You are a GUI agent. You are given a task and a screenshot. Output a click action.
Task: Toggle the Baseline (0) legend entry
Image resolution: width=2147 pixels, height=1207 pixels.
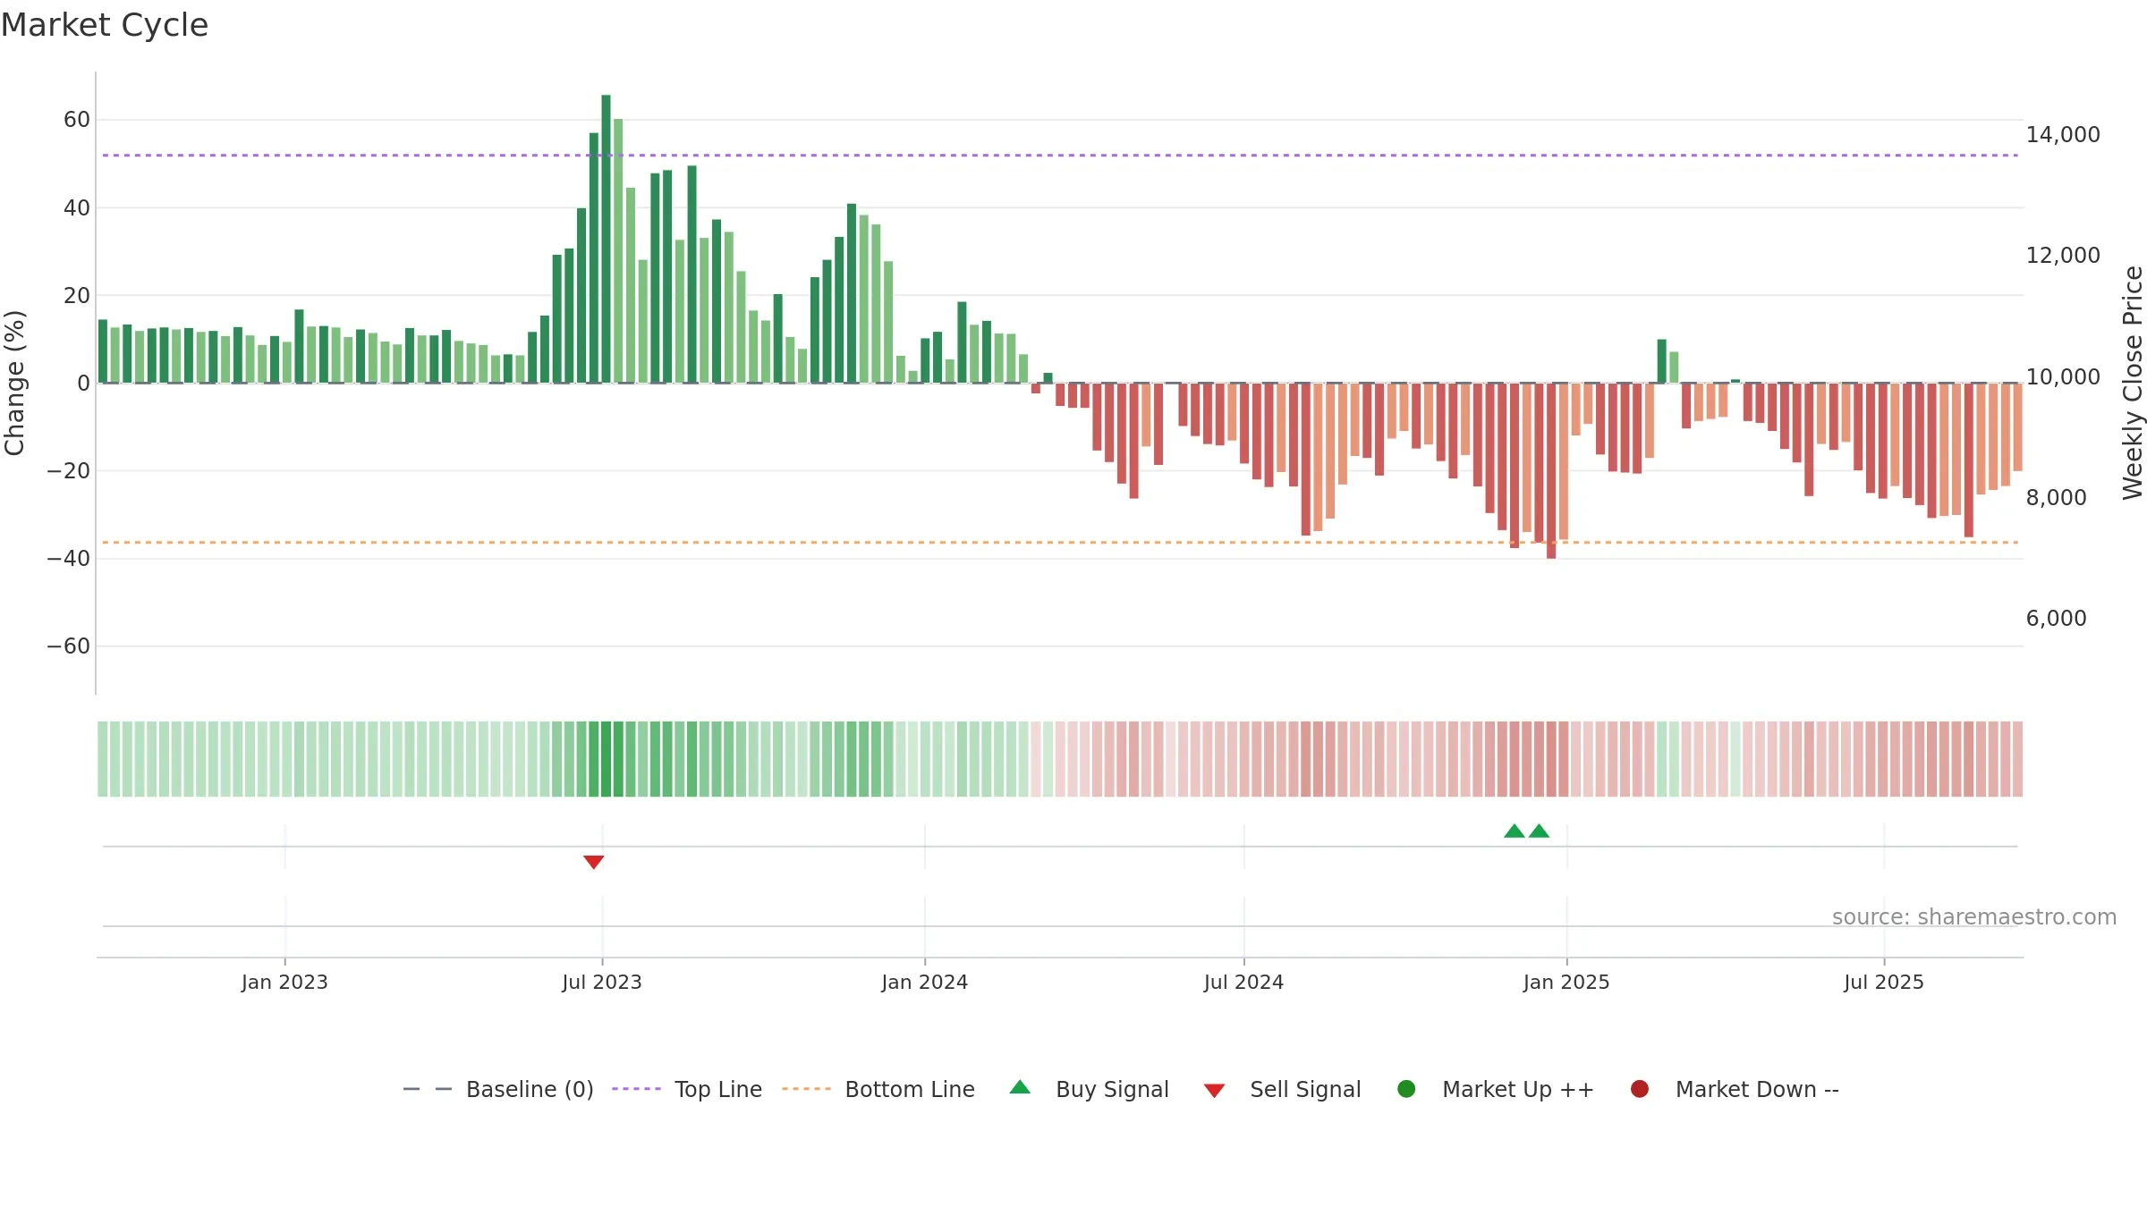tap(498, 1089)
